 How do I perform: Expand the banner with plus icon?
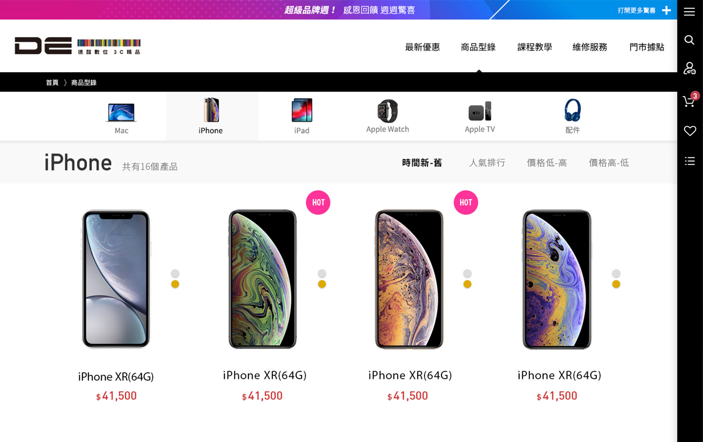(x=666, y=10)
